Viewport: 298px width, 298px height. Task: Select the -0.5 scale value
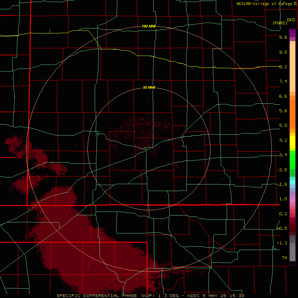[x=282, y=228]
